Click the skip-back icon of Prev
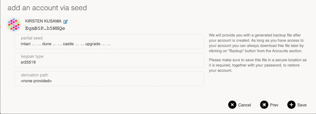This screenshot has height=114, width=316. 264,105
